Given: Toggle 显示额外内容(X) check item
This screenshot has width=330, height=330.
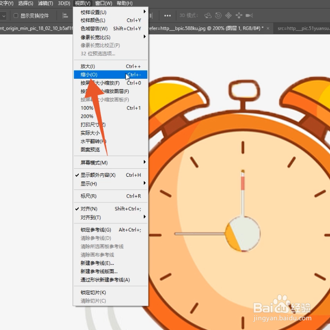Looking at the screenshot, I should coord(110,175).
